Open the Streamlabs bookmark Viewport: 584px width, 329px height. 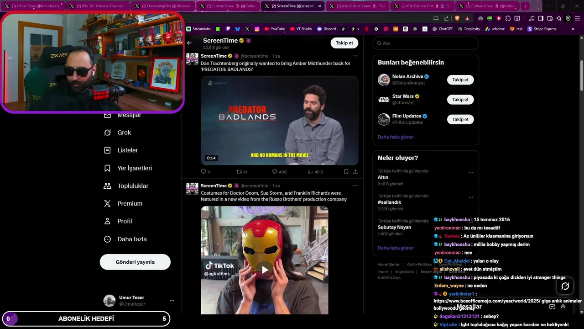pos(198,29)
